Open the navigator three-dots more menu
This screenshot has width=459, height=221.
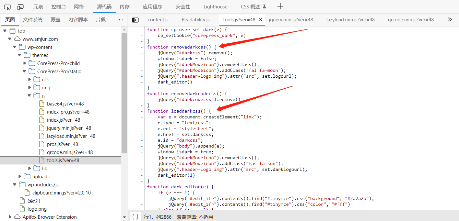[x=120, y=20]
